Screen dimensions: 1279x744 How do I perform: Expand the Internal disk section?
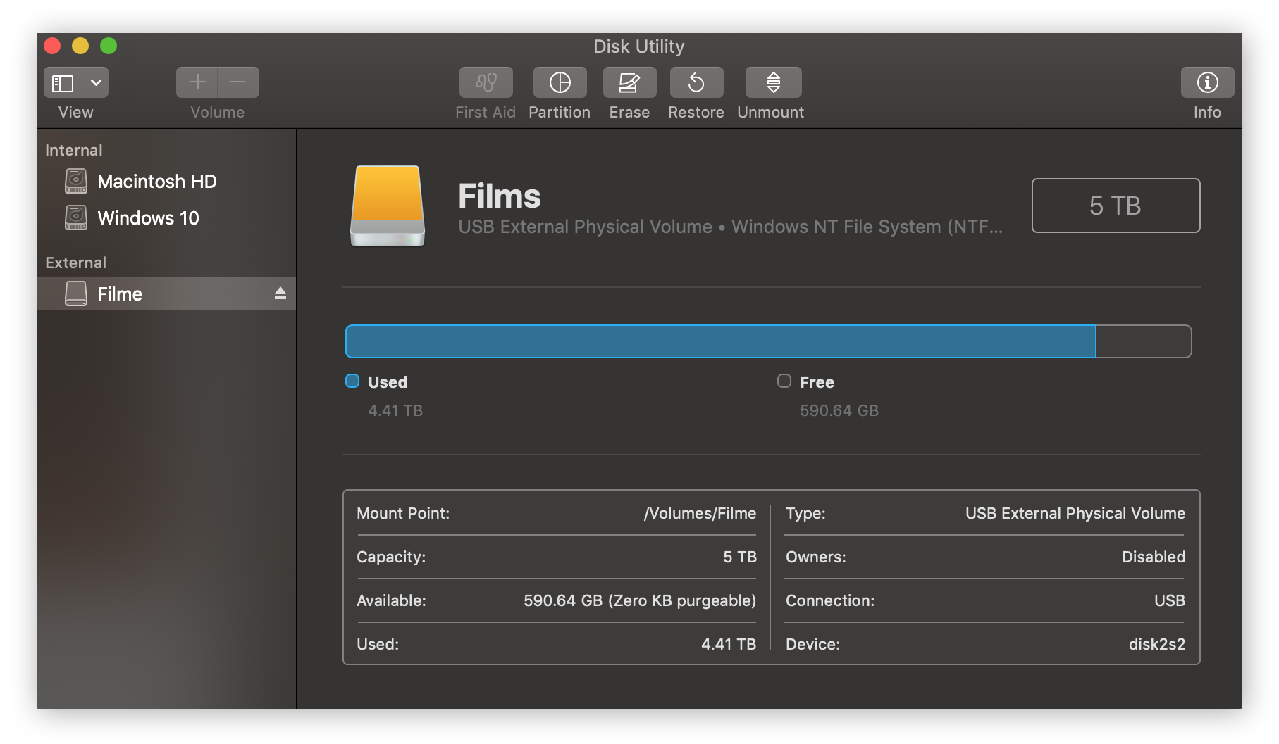pyautogui.click(x=73, y=149)
